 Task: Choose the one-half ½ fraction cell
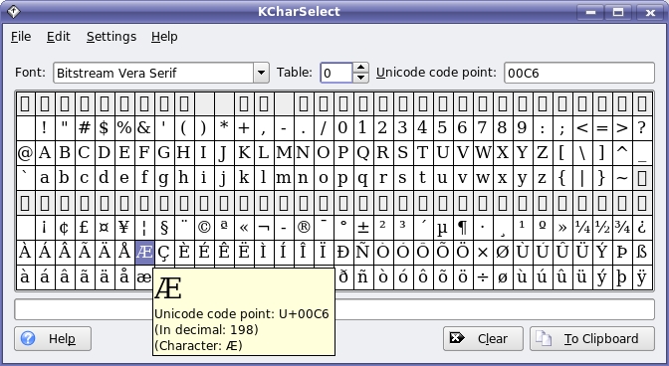602,227
